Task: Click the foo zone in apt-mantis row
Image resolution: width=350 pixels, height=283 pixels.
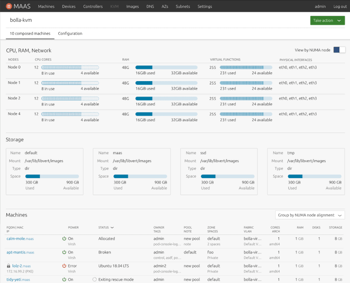Action: pyautogui.click(x=210, y=252)
